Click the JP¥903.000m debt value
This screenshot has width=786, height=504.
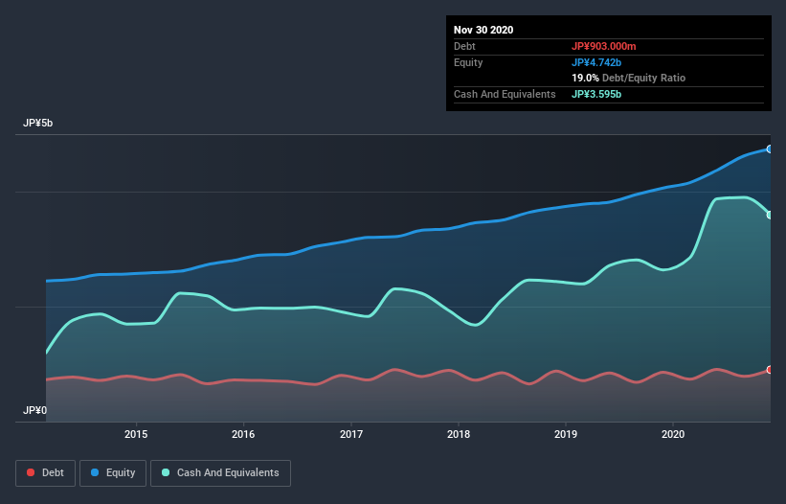603,46
